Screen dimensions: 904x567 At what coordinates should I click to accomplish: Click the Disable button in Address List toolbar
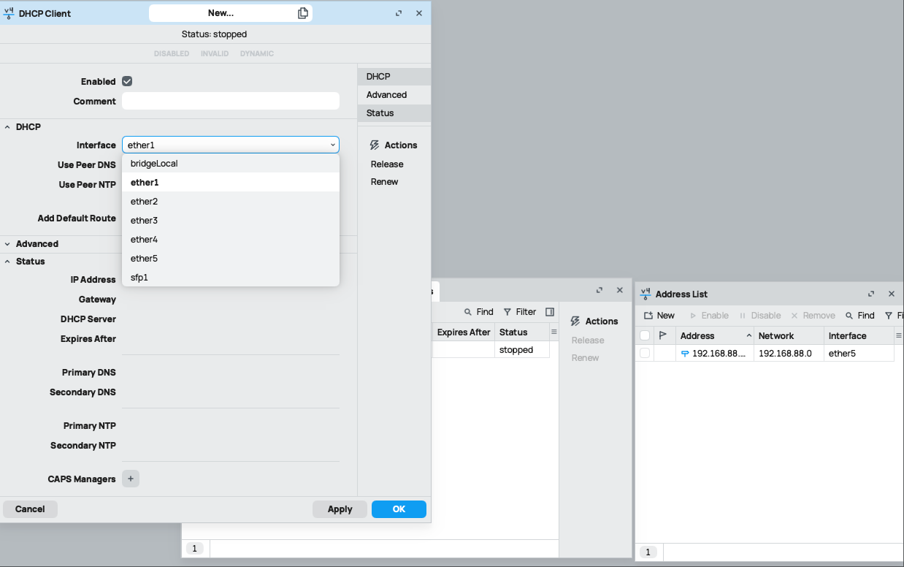759,316
